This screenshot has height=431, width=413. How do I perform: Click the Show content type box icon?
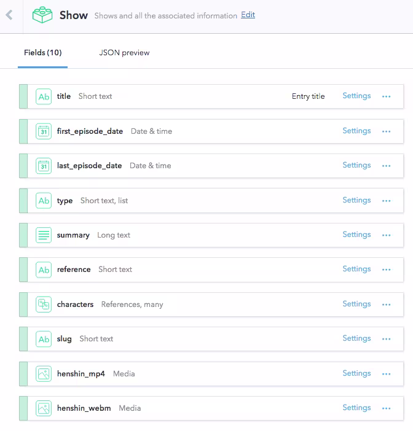point(42,15)
